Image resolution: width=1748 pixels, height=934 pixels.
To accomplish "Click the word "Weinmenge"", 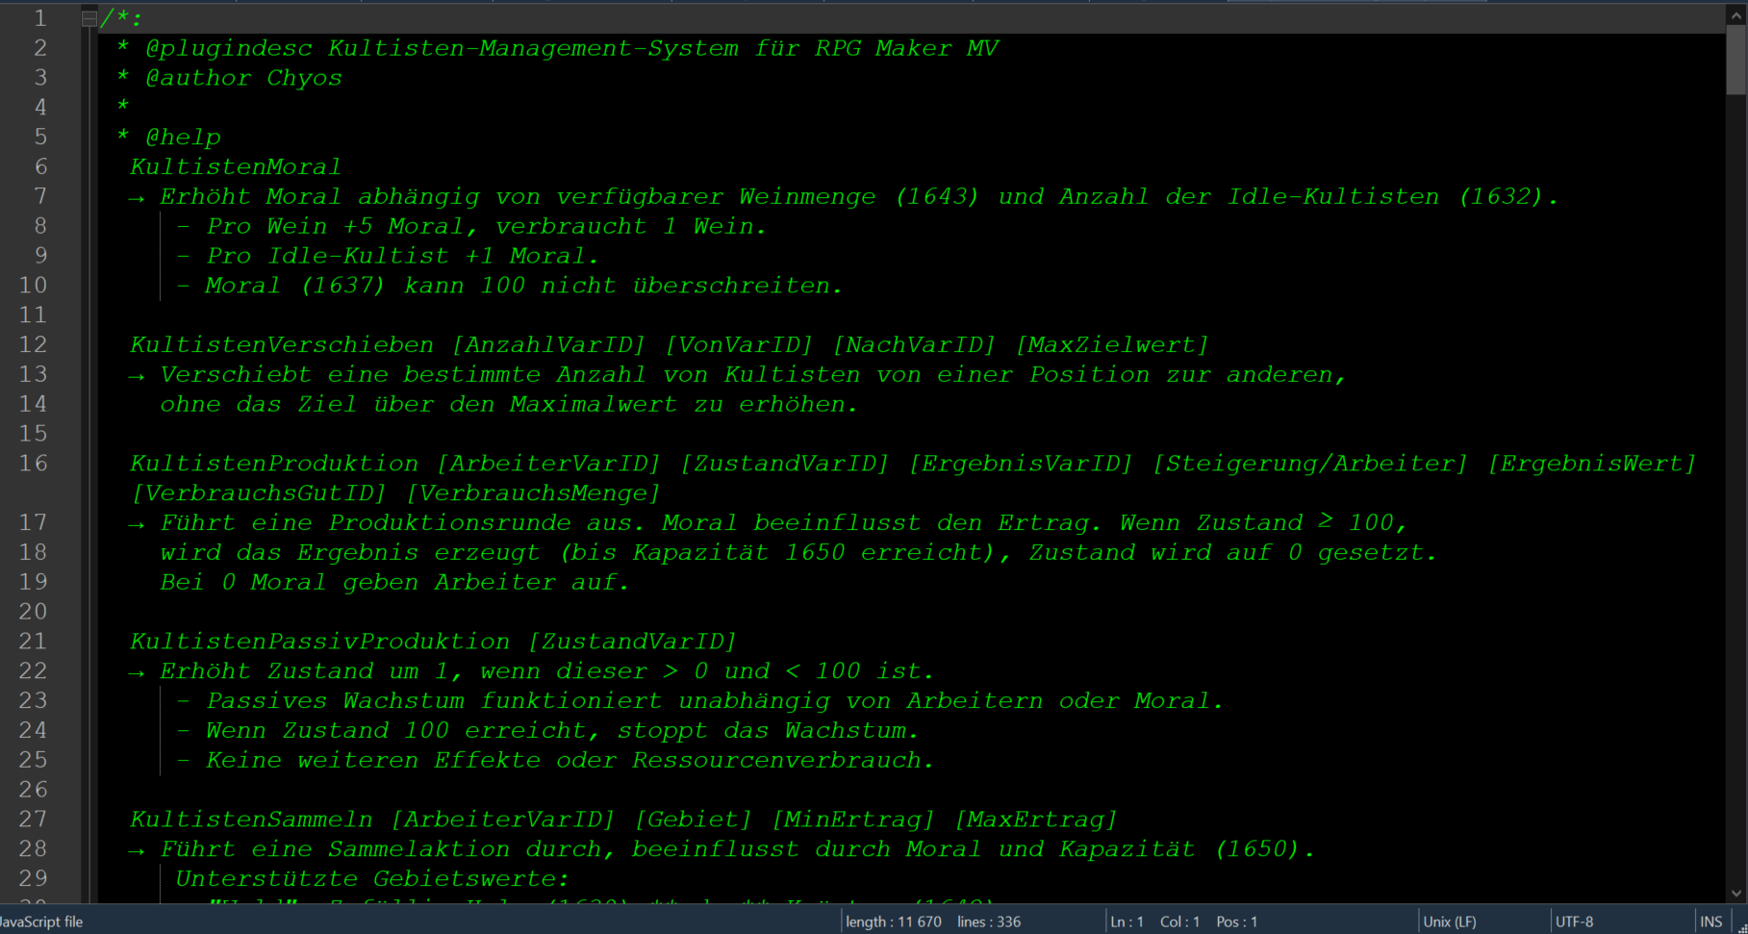I will (807, 196).
